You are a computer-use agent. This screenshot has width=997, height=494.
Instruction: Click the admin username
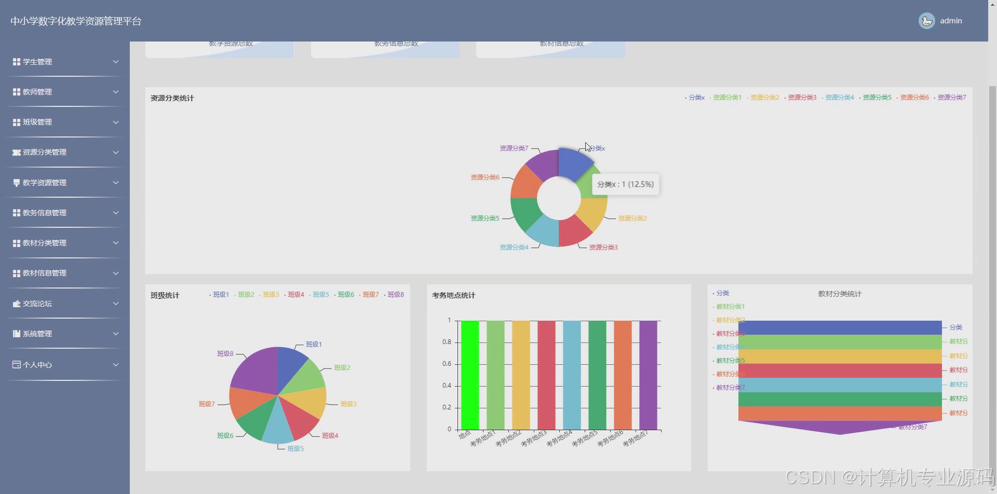coord(951,21)
